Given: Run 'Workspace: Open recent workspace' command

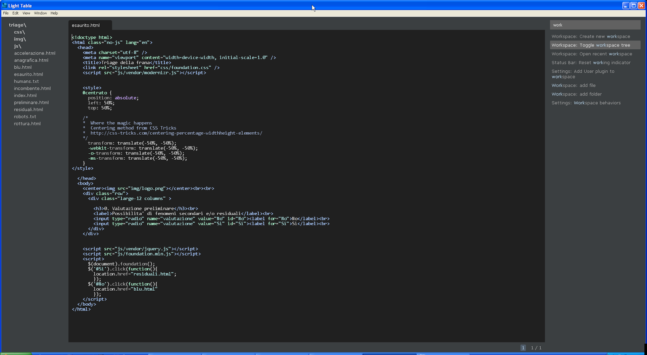Looking at the screenshot, I should point(595,54).
